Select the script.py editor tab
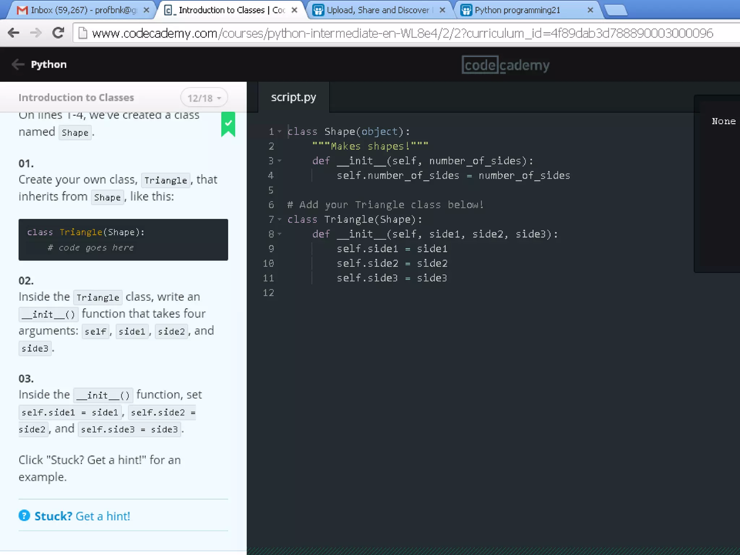This screenshot has width=740, height=555. (x=293, y=97)
